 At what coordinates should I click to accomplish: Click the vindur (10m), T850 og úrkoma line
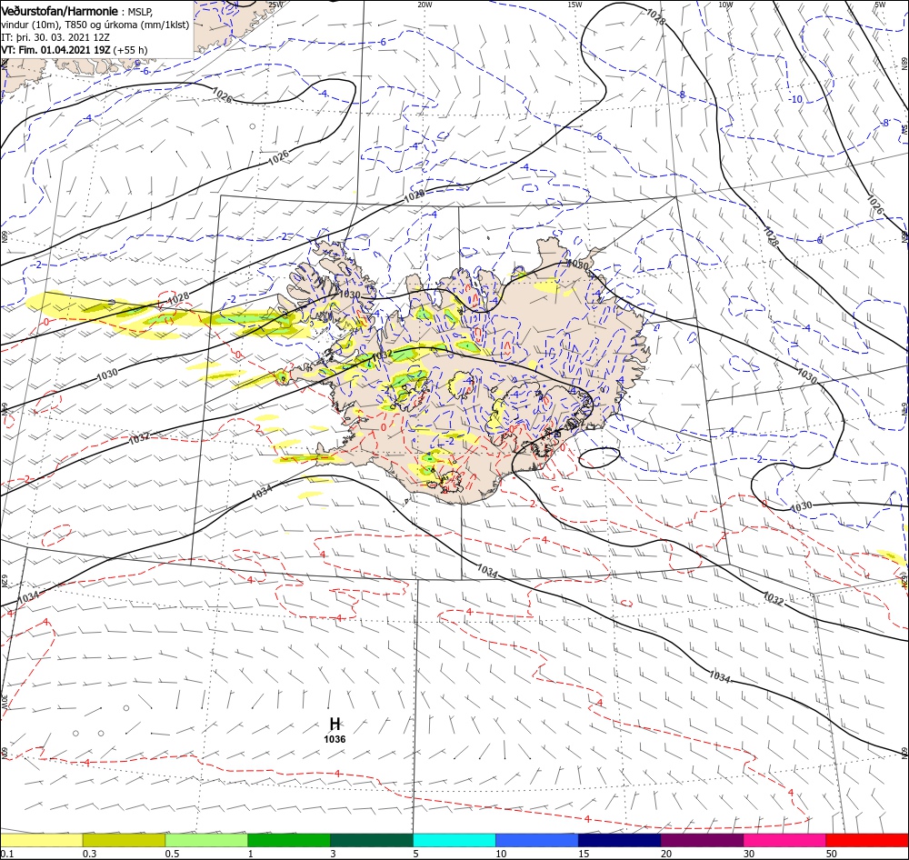95,25
